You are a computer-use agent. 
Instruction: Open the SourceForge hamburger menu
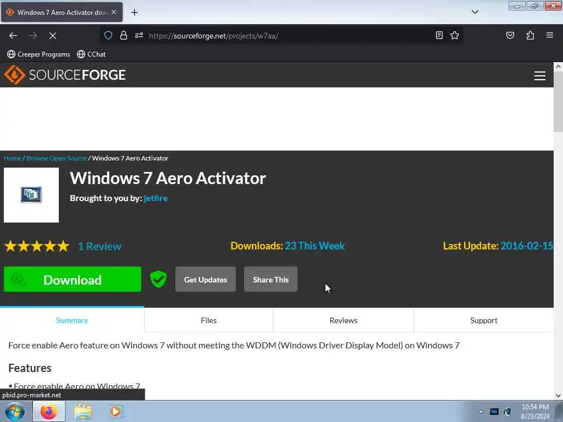pyautogui.click(x=540, y=76)
